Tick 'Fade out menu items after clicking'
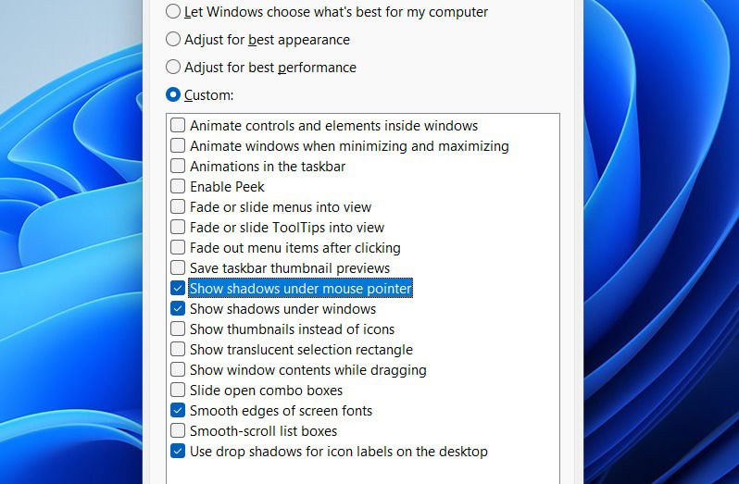 [178, 247]
